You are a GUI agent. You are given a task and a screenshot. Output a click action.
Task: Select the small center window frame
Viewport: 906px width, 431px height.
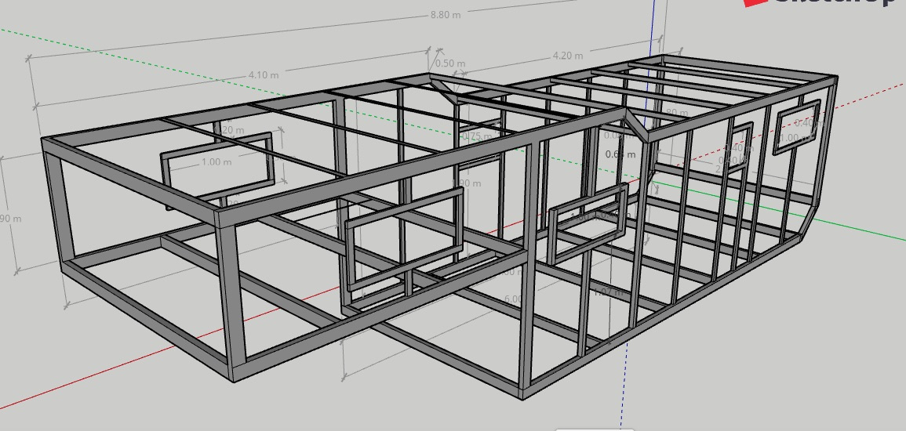pos(588,223)
